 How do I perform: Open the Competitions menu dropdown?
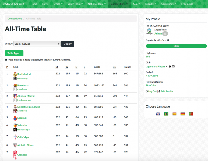119,4
